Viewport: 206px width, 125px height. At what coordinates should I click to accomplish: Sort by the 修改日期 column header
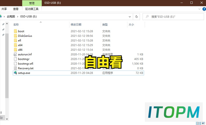[76, 25]
